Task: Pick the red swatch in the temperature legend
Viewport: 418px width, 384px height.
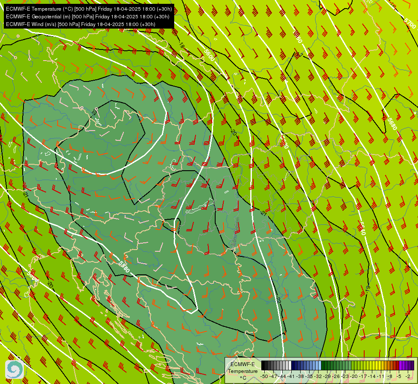Action: (397, 365)
